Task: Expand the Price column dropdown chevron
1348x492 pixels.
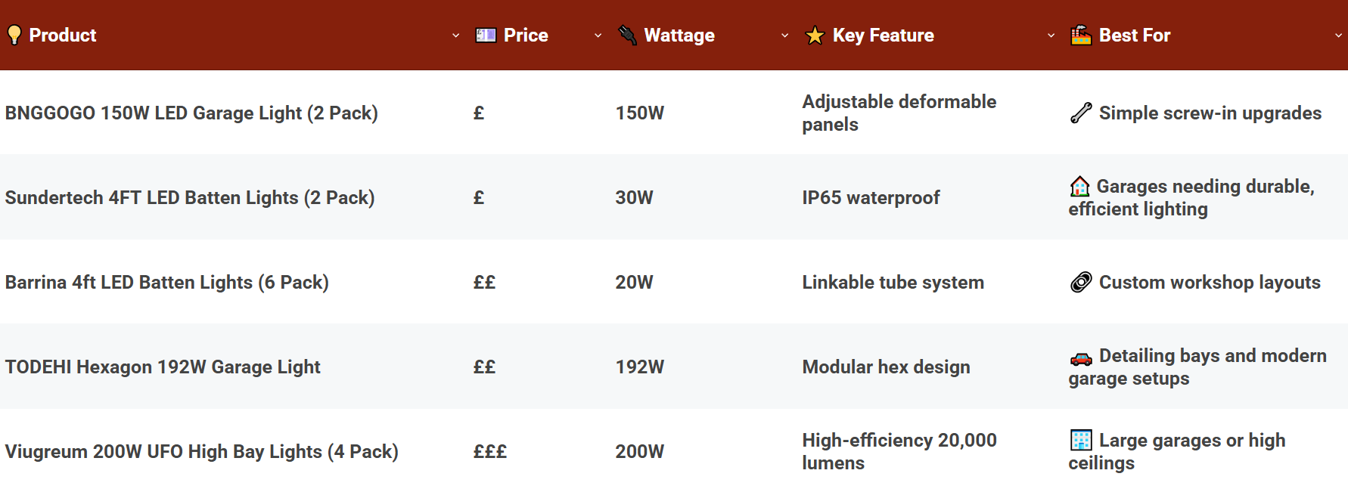Action: [598, 35]
